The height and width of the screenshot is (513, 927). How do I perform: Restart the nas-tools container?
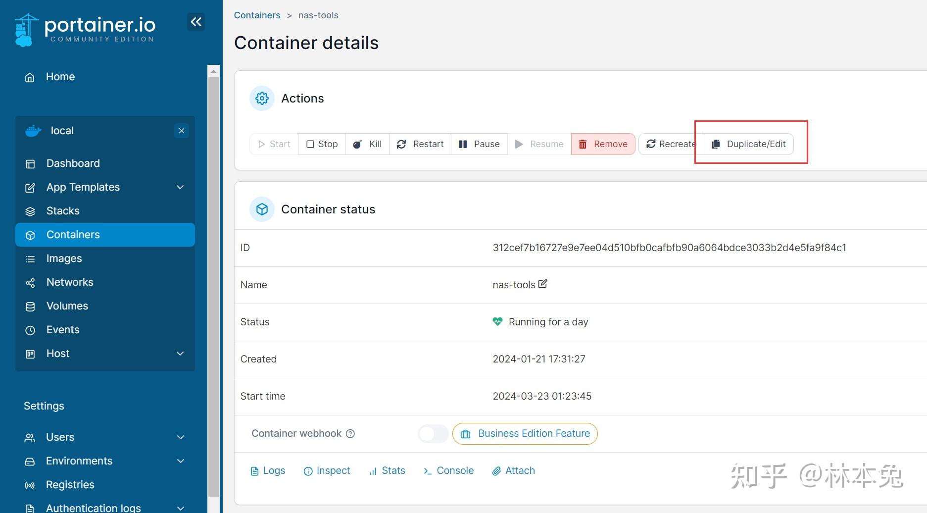[x=420, y=144]
